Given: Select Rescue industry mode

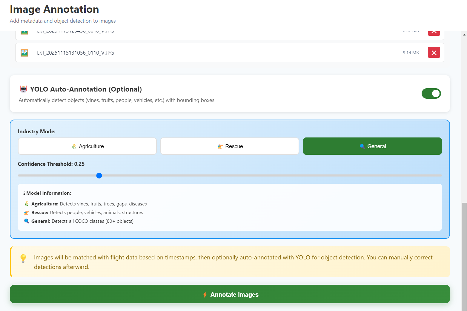Looking at the screenshot, I should tap(230, 146).
